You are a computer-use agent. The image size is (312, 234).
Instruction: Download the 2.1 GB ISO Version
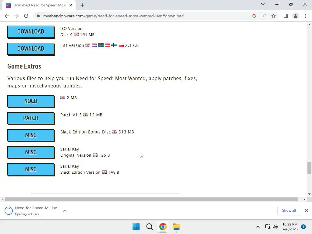[31, 49]
